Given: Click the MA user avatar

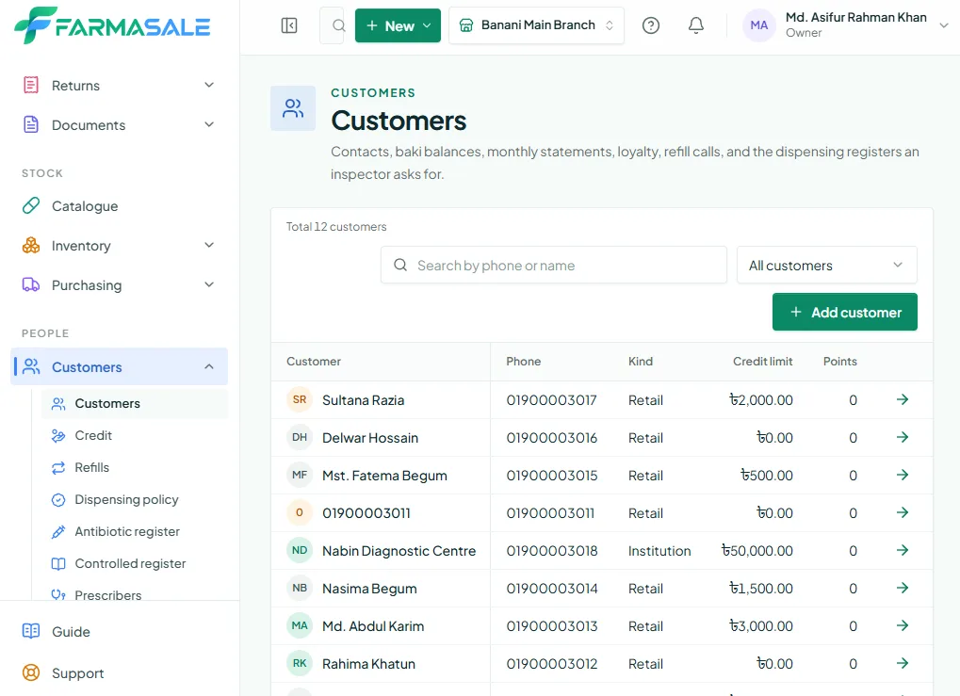Looking at the screenshot, I should tap(759, 25).
